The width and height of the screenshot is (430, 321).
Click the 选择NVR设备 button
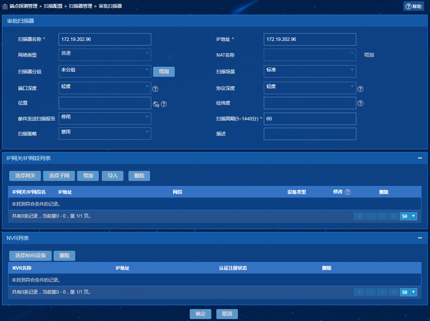click(30, 256)
